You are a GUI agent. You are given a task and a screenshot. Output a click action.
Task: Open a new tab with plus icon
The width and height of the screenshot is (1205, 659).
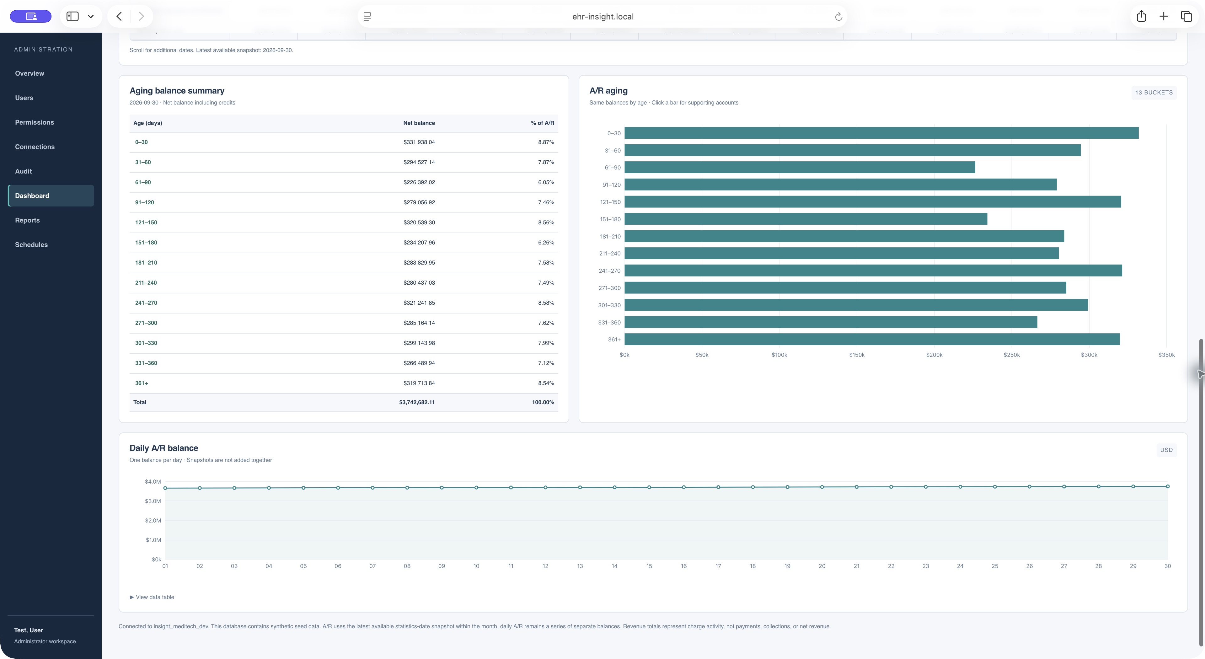[x=1164, y=16]
